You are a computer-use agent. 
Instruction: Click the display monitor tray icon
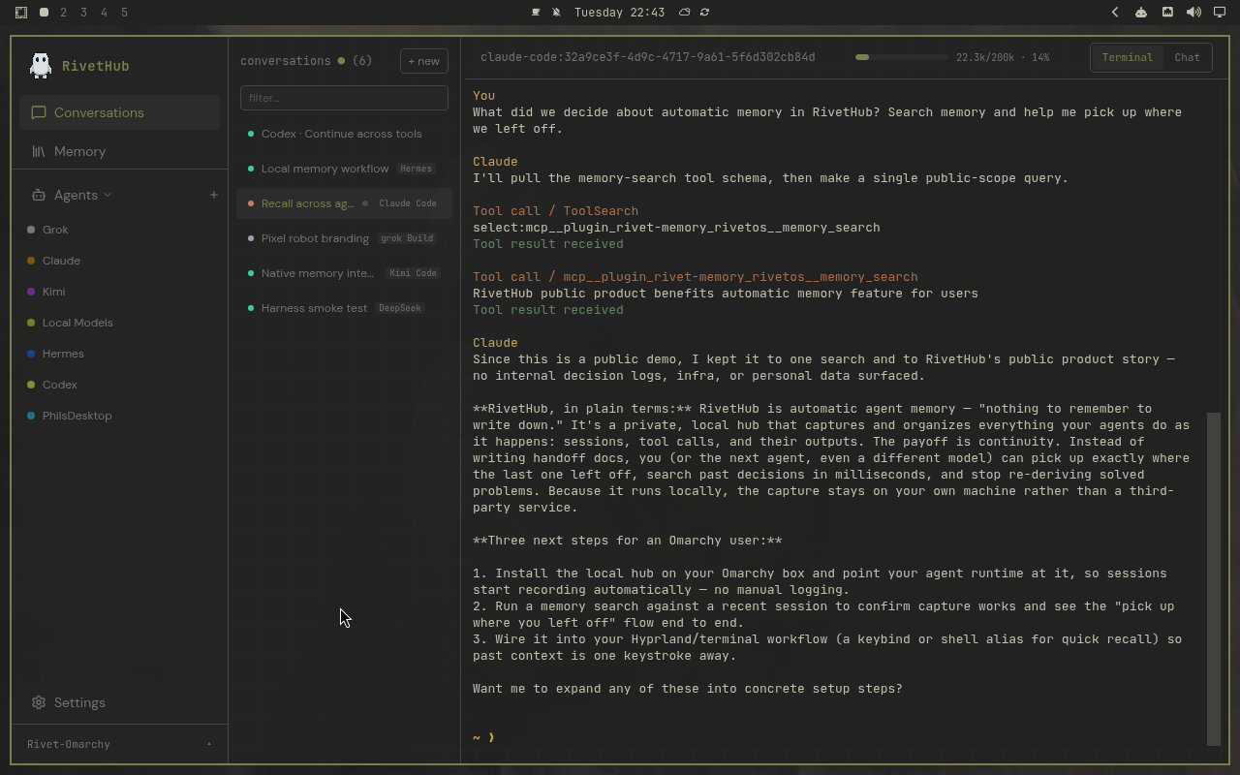(1220, 13)
